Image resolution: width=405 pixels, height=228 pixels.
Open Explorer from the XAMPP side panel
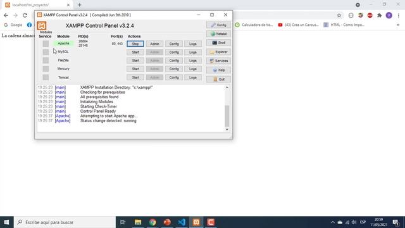(x=218, y=52)
